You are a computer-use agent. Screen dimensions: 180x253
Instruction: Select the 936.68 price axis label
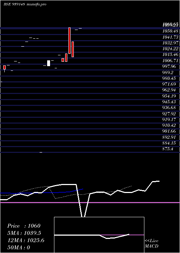[169, 108]
